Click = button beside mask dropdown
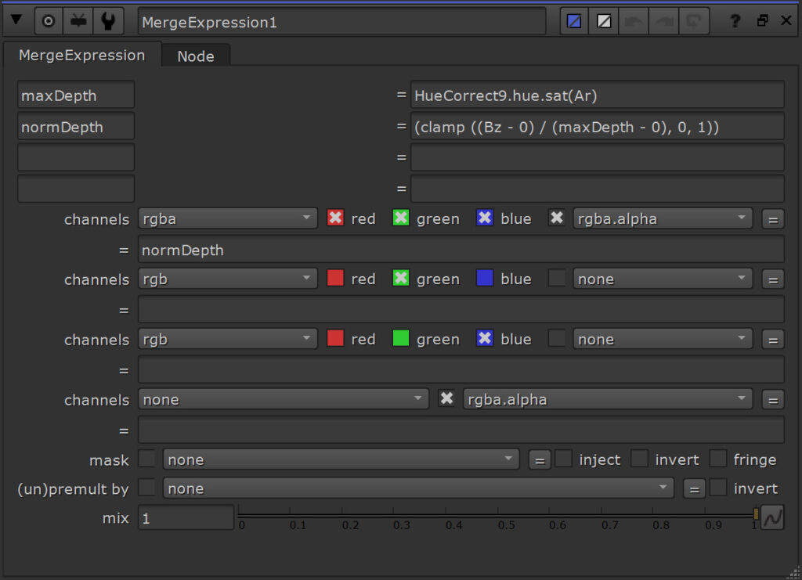The height and width of the screenshot is (580, 802). (x=539, y=460)
